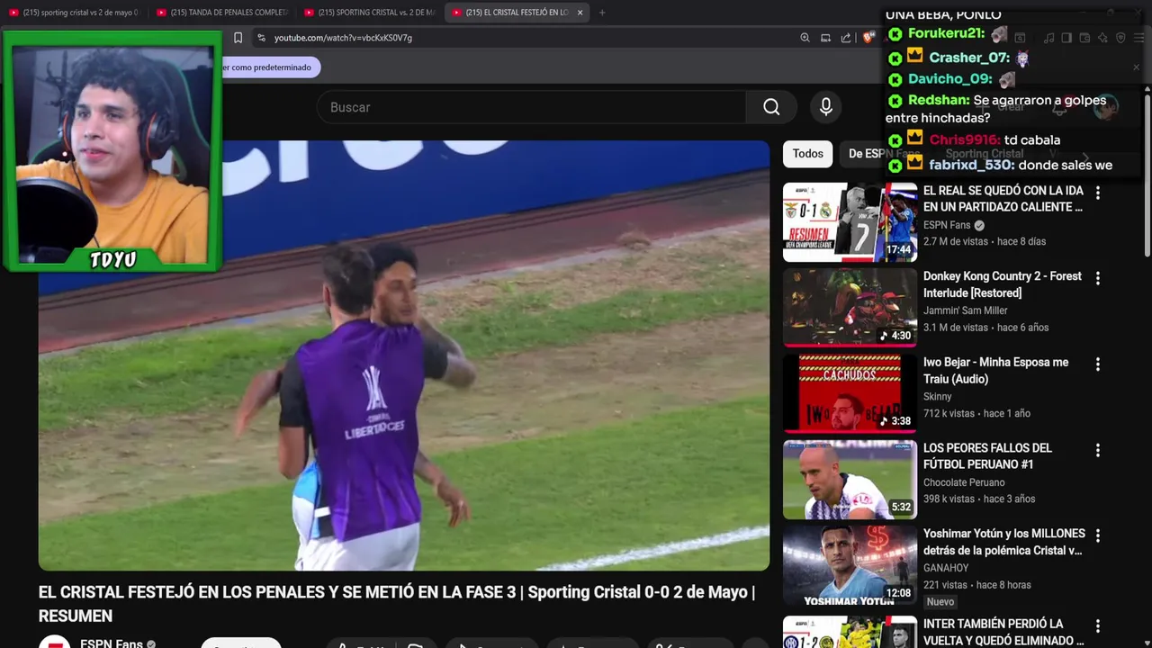Open options menu for Donkey Kong Country 2 video
Viewport: 1152px width, 648px height.
coord(1097,279)
